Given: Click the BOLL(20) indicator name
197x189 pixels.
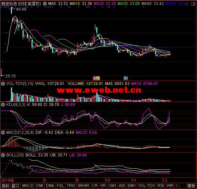Looking at the screenshot, I should tap(15, 155).
